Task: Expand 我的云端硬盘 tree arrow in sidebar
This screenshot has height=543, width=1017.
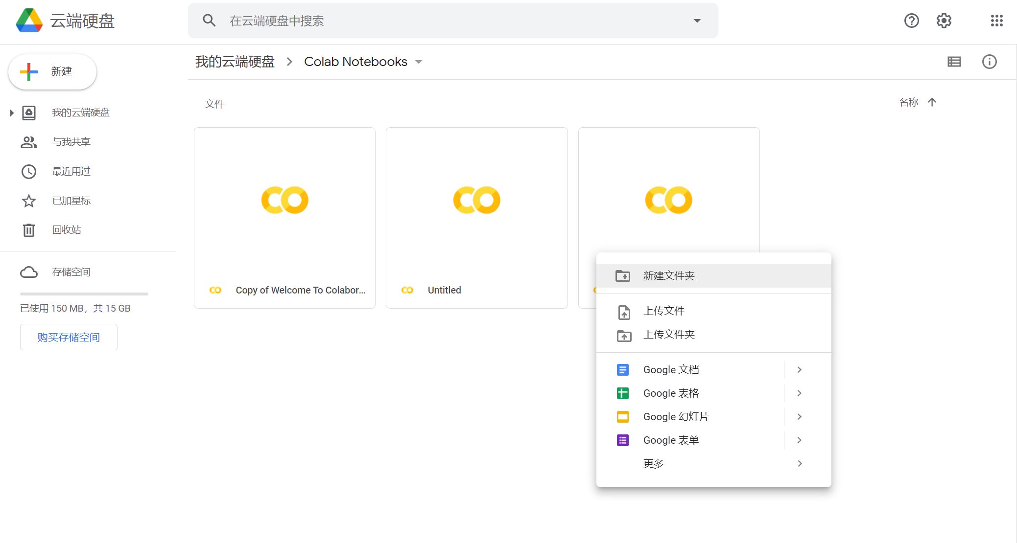Action: tap(12, 113)
